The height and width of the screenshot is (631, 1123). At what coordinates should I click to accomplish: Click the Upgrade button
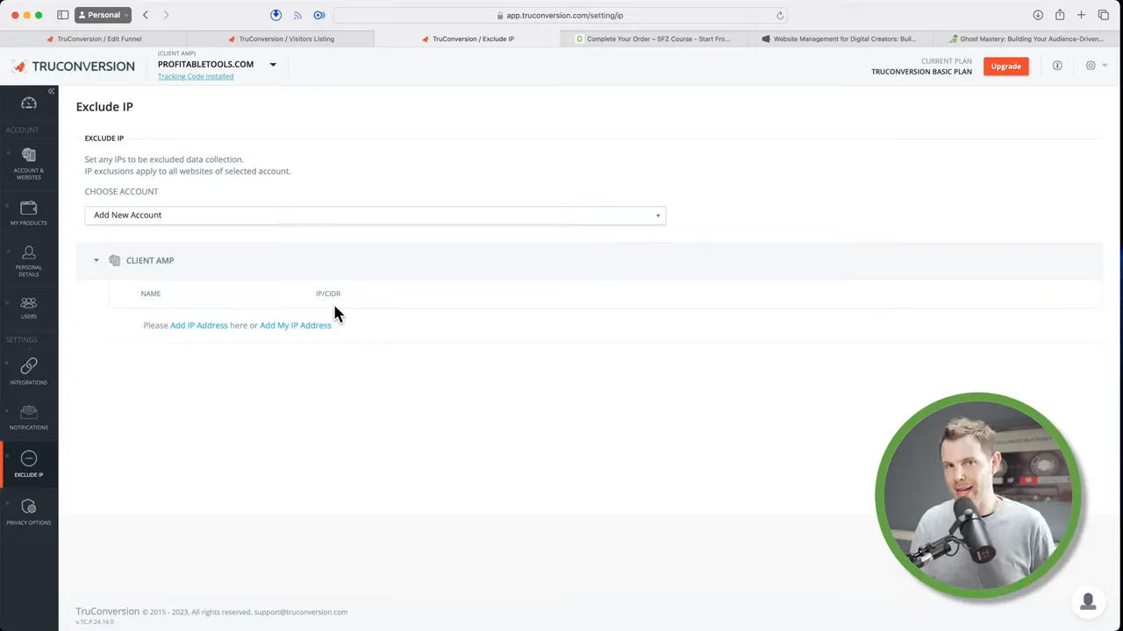pyautogui.click(x=1006, y=67)
